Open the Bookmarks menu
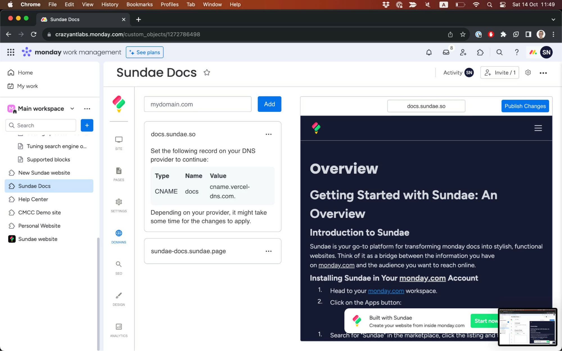562x351 pixels. [139, 4]
